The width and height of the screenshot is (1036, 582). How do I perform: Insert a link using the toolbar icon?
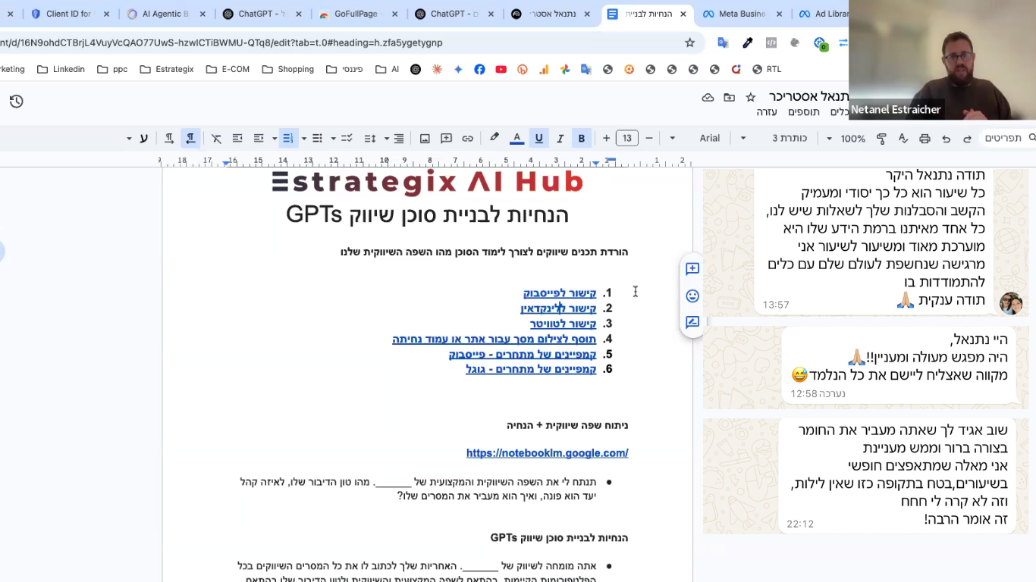[468, 138]
